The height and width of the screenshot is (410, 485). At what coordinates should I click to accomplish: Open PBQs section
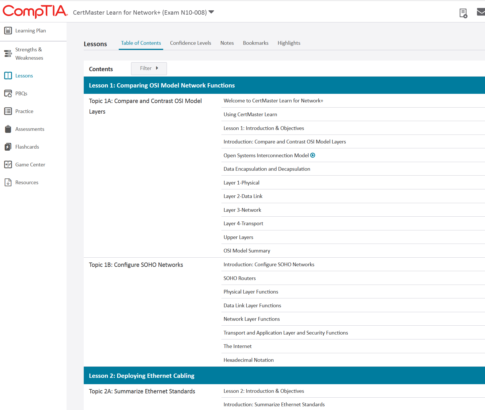[x=21, y=94]
